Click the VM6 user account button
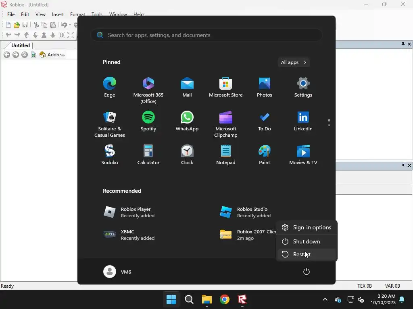Viewport: 413px width, 309px height. point(117,272)
